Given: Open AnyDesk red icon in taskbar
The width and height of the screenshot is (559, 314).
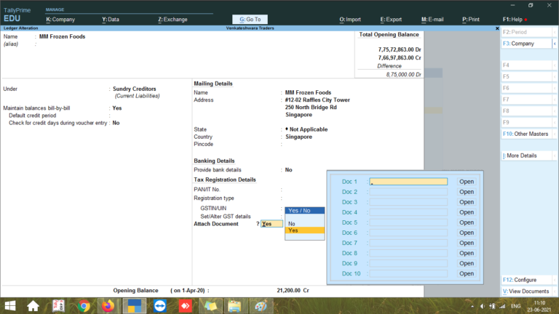Looking at the screenshot, I should coord(186,306).
